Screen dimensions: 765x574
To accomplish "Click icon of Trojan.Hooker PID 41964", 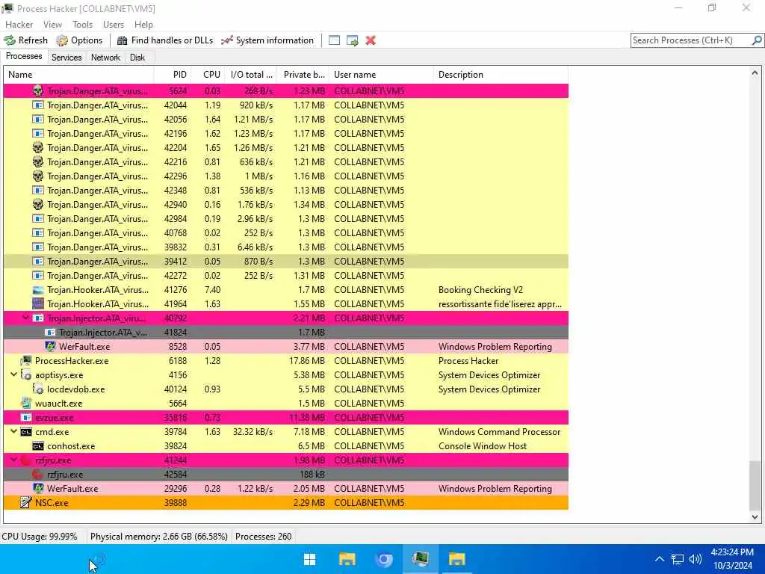I will 38,304.
